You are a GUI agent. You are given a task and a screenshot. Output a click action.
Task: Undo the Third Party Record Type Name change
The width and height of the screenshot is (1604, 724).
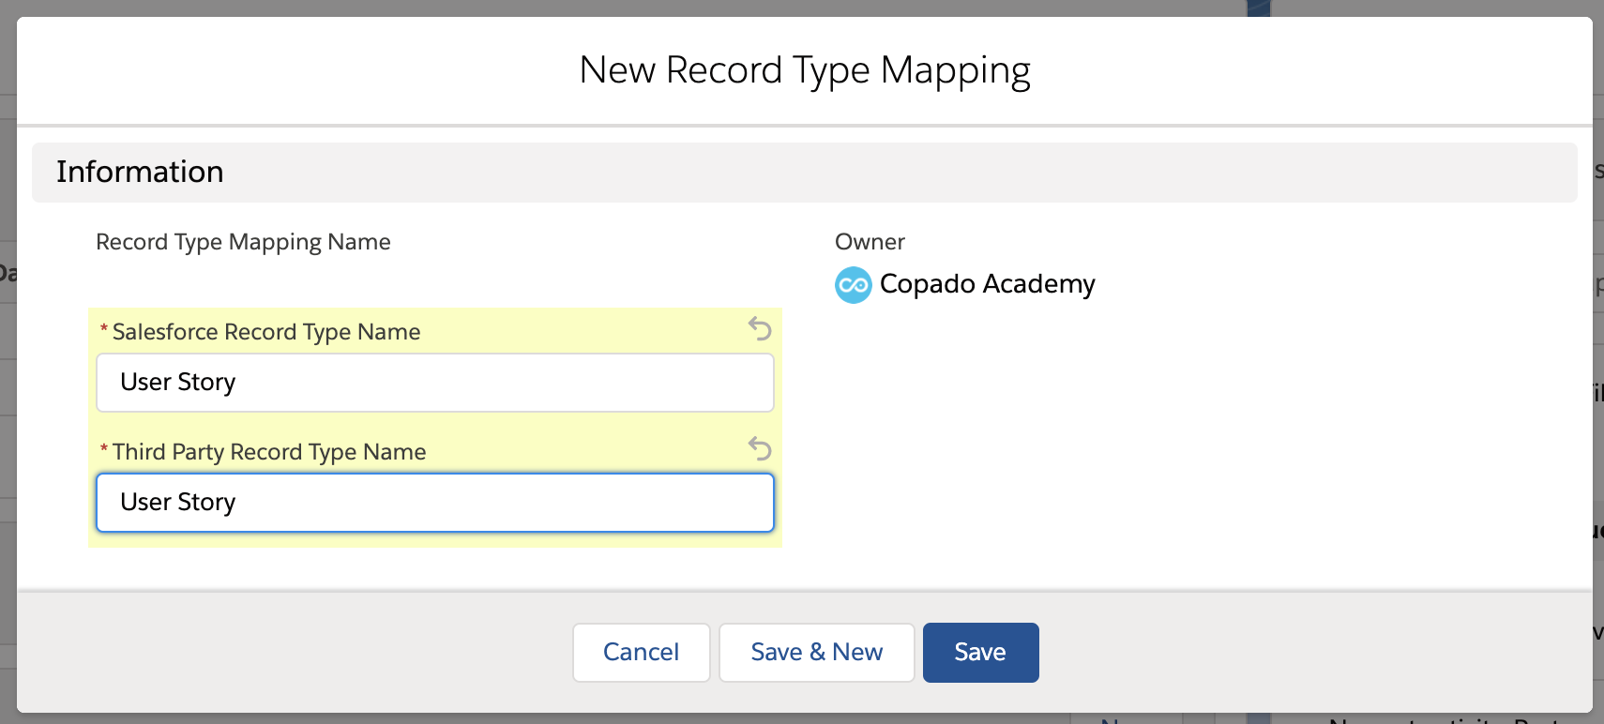760,448
